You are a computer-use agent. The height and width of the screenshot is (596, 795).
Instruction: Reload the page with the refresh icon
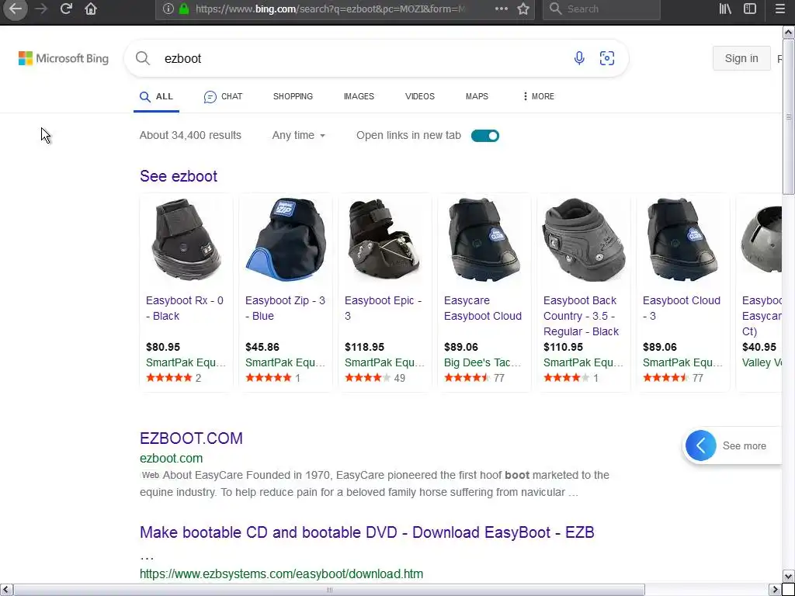tap(66, 9)
